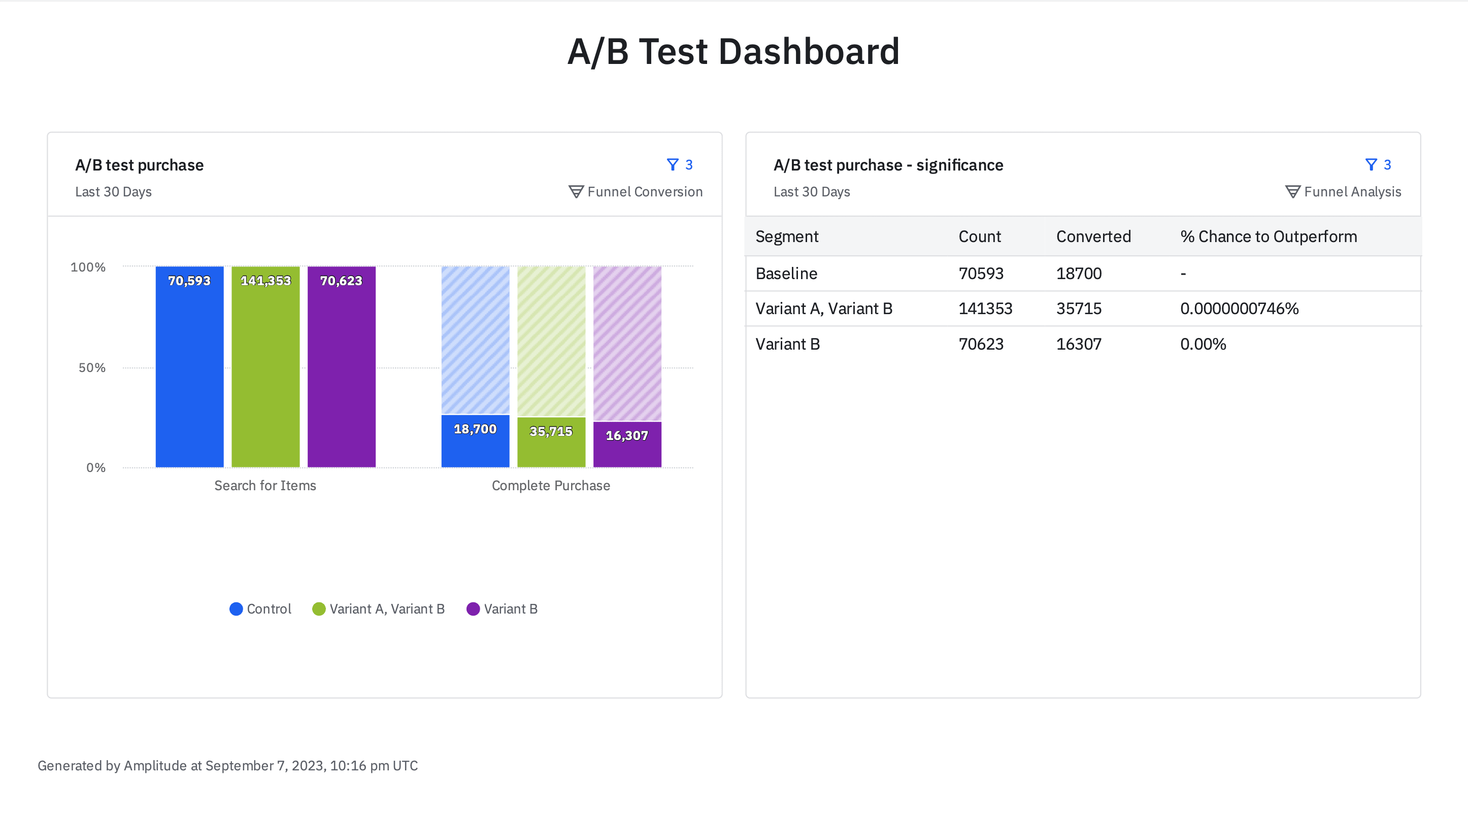Viewport: 1468px width, 813px height.
Task: Open the Funnel Conversion chart type selector
Action: pyautogui.click(x=636, y=191)
